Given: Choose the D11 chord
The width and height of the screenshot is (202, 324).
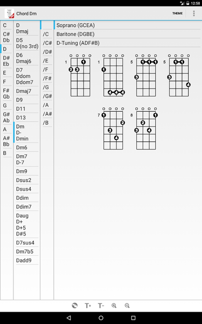Looking at the screenshot, I should (x=27, y=109).
